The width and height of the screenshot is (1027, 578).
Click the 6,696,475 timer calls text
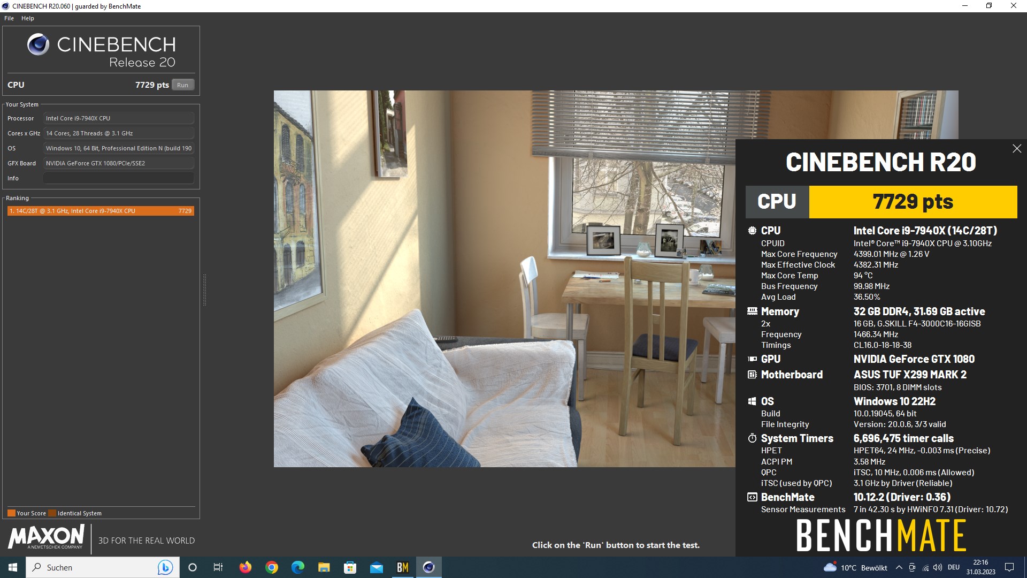pyautogui.click(x=903, y=438)
